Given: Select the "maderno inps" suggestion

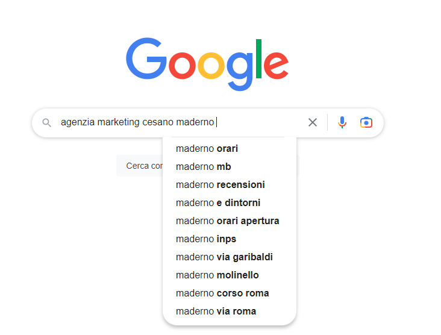Looking at the screenshot, I should pos(207,239).
